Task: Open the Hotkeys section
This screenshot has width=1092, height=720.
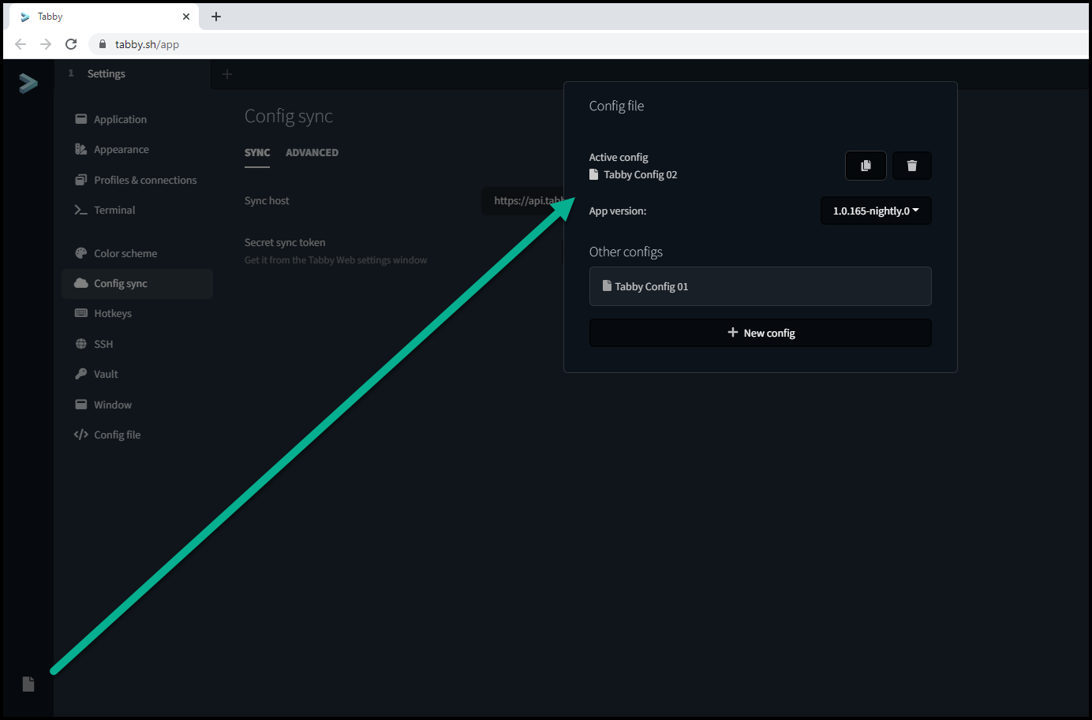Action: (x=113, y=313)
